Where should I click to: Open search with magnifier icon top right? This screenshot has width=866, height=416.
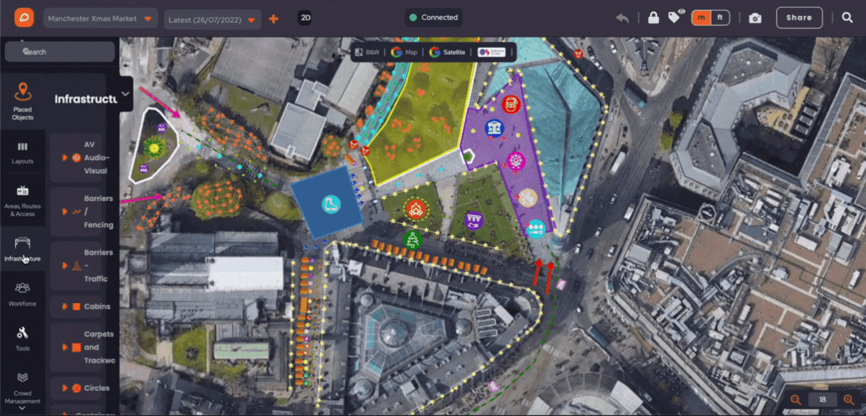click(847, 18)
